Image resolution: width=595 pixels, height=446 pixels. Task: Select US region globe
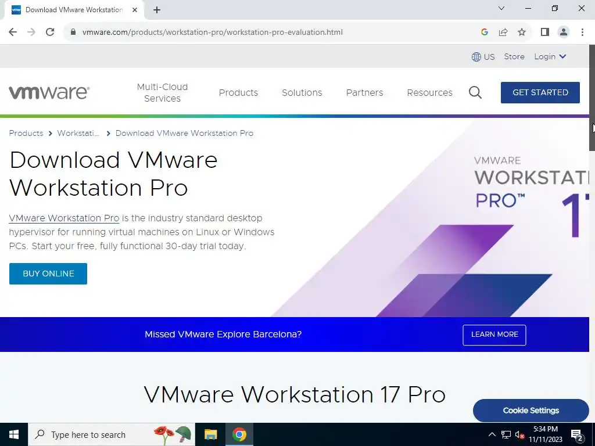[483, 57]
